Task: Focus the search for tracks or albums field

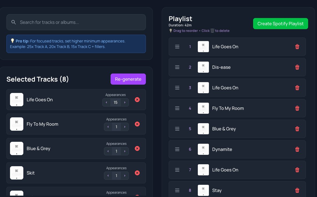Action: [76, 22]
